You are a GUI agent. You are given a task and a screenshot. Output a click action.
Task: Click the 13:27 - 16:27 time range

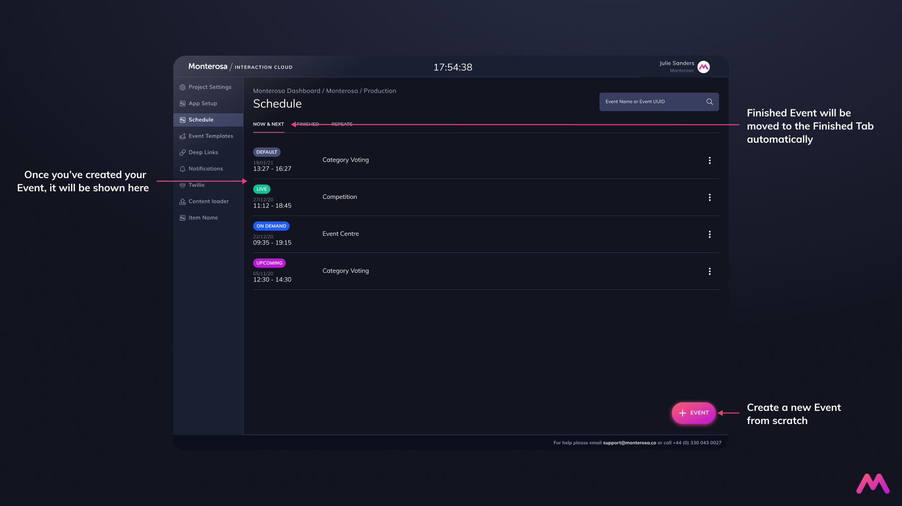pos(272,169)
